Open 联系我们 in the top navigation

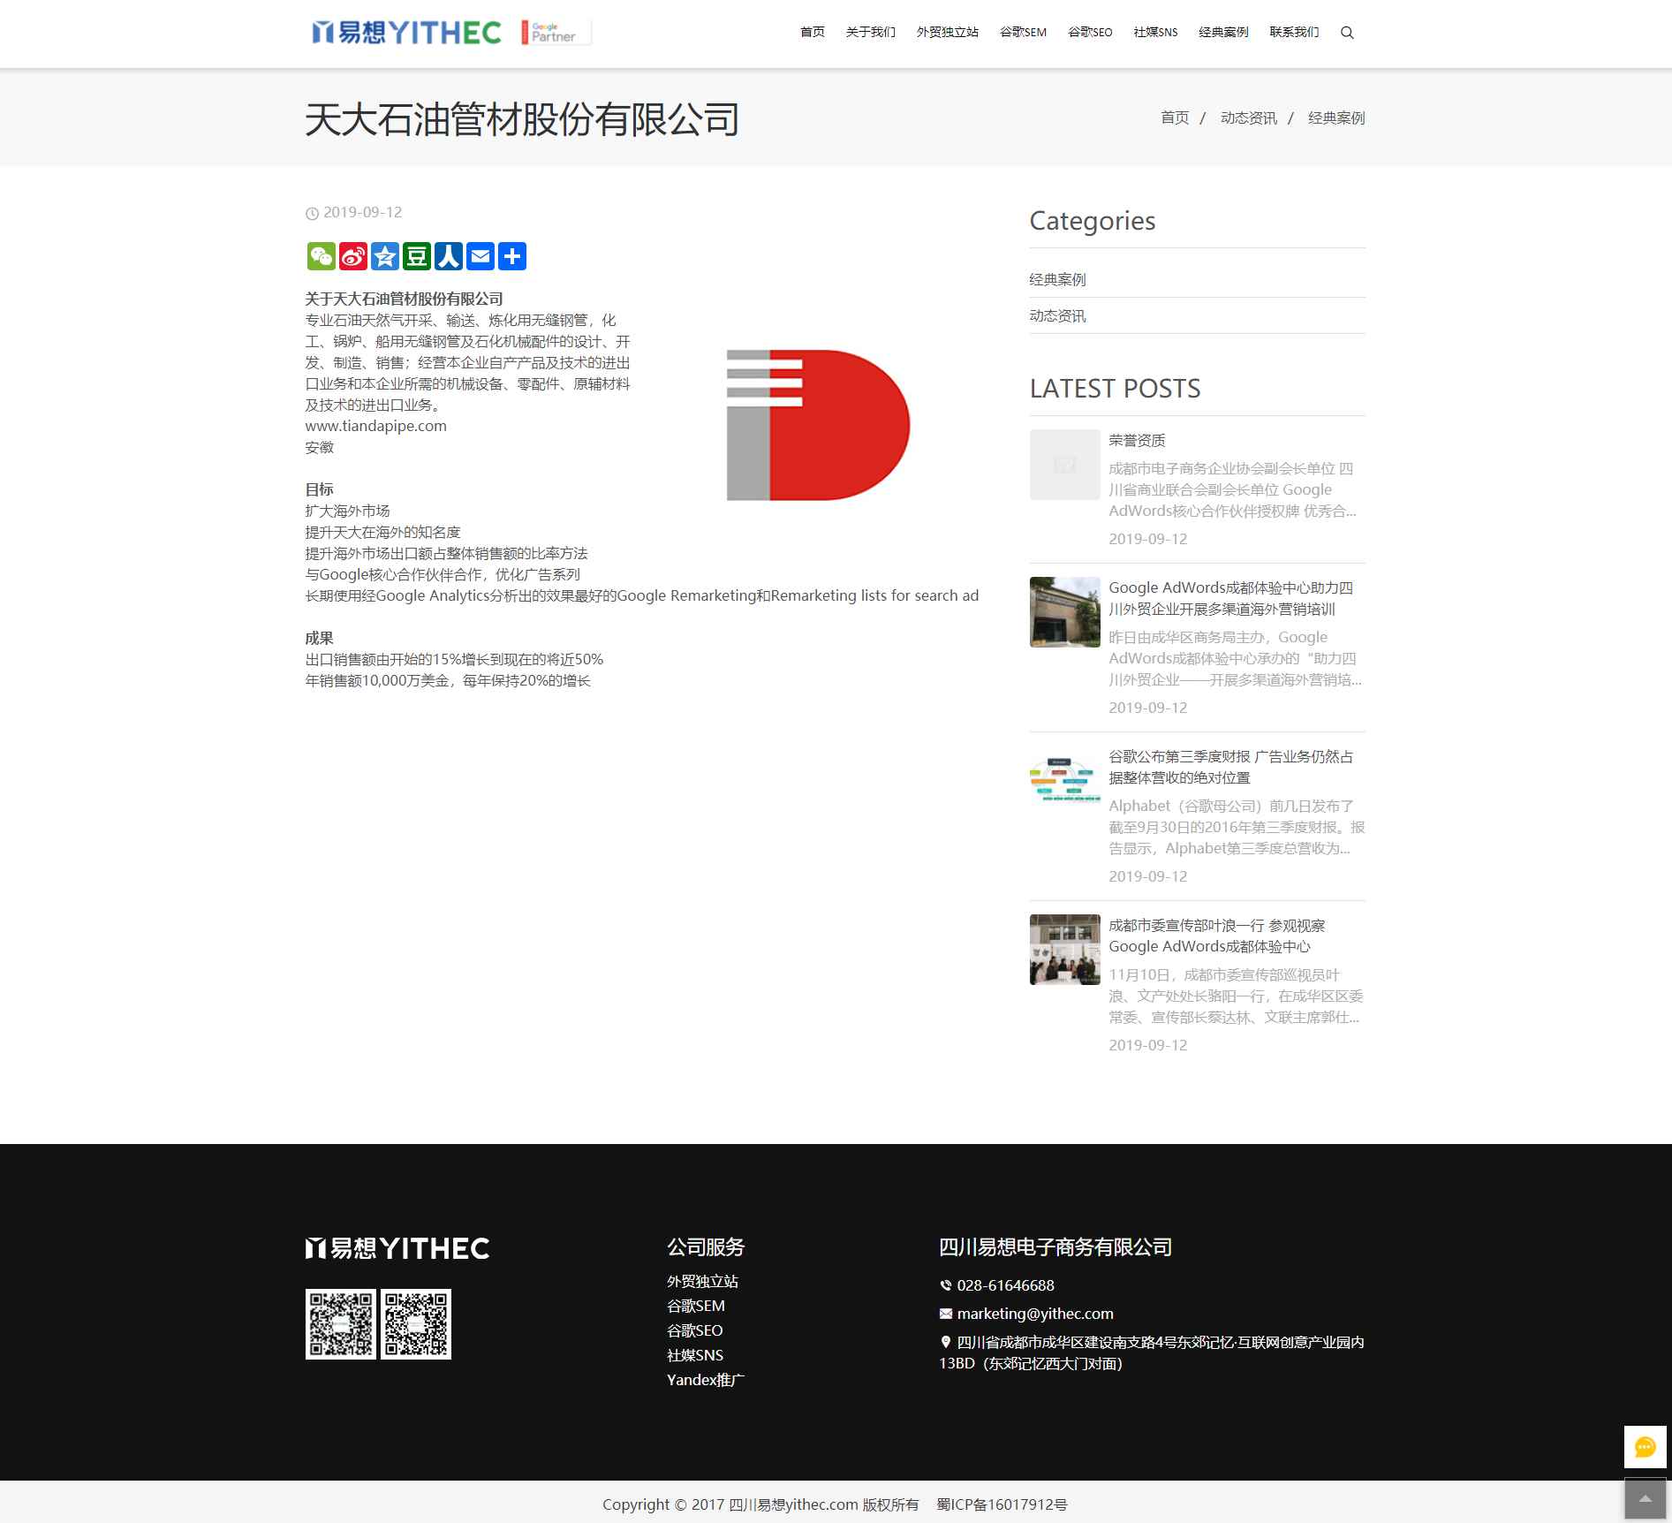(1294, 33)
